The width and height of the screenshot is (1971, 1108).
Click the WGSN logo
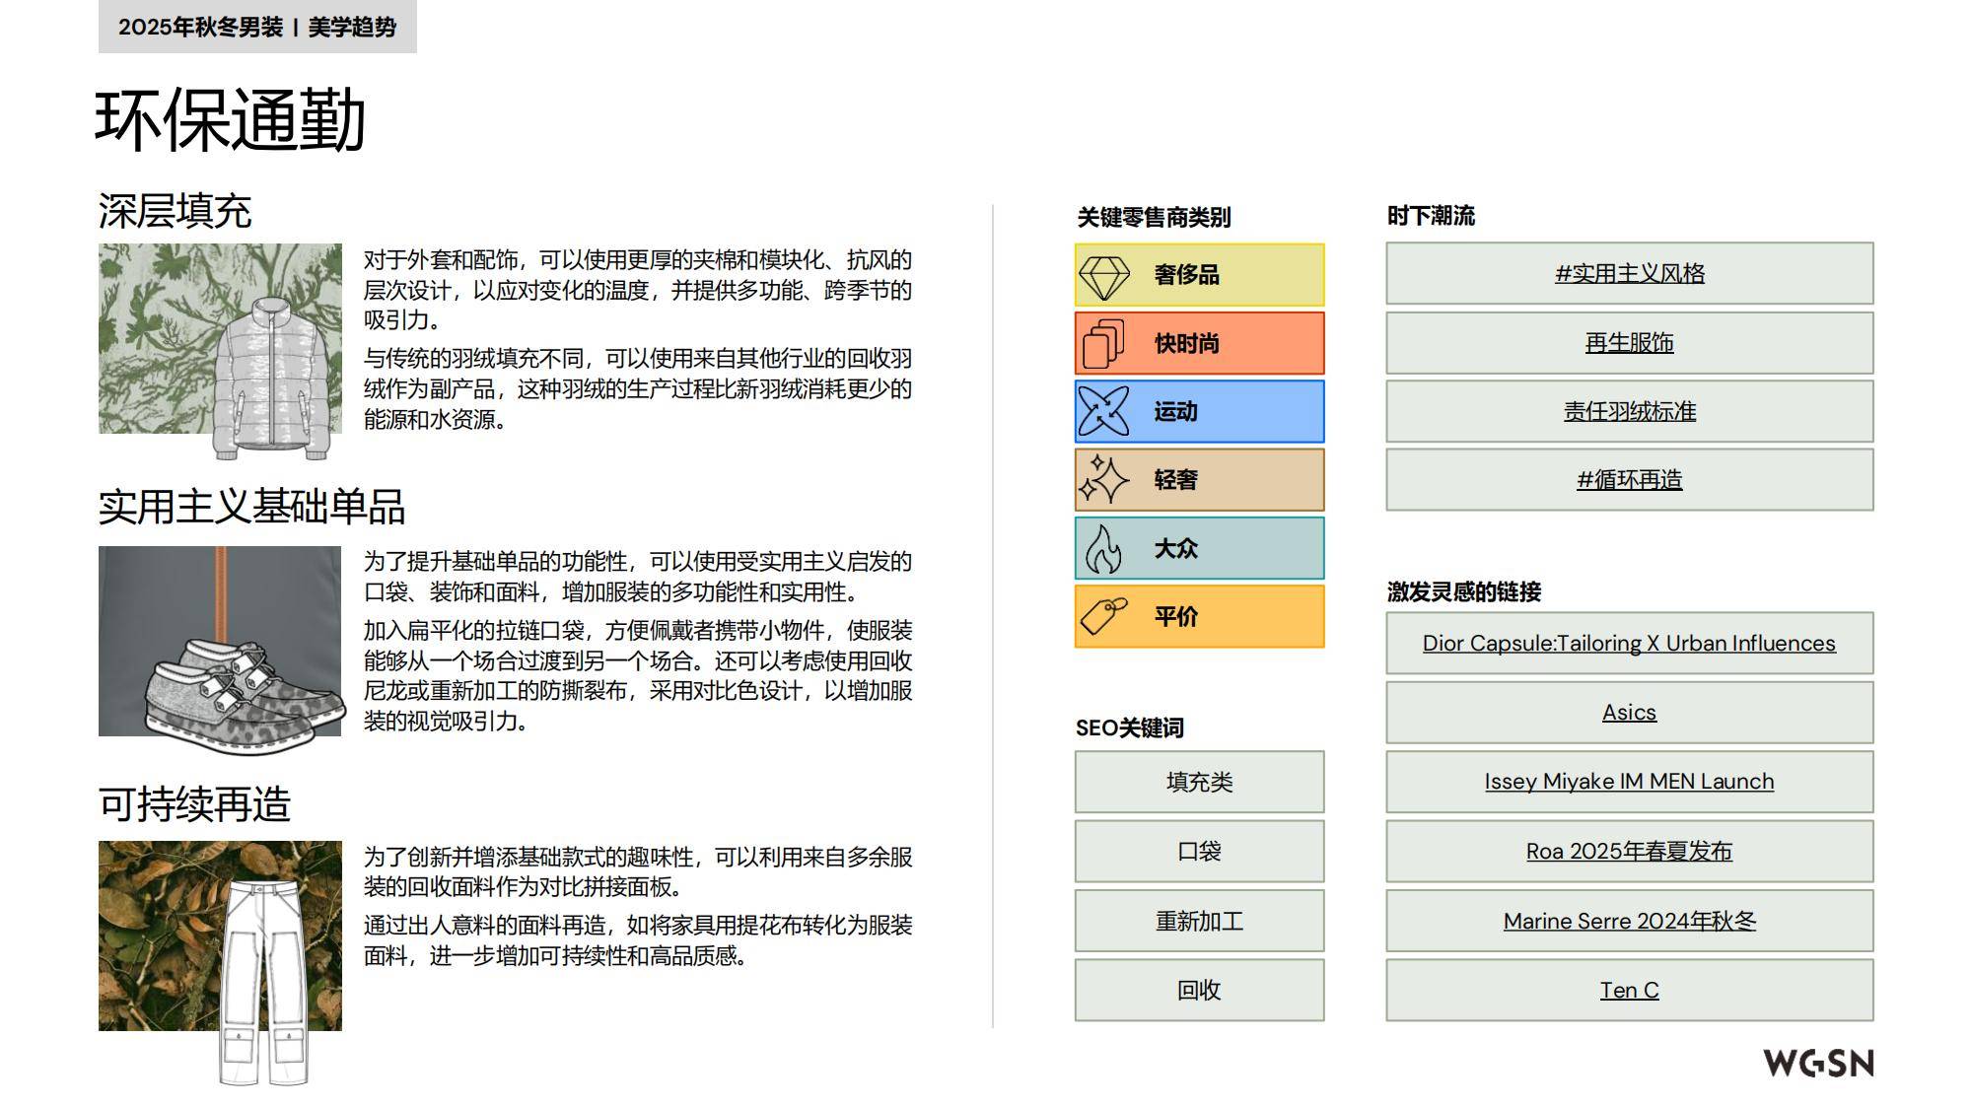(x=1818, y=1063)
